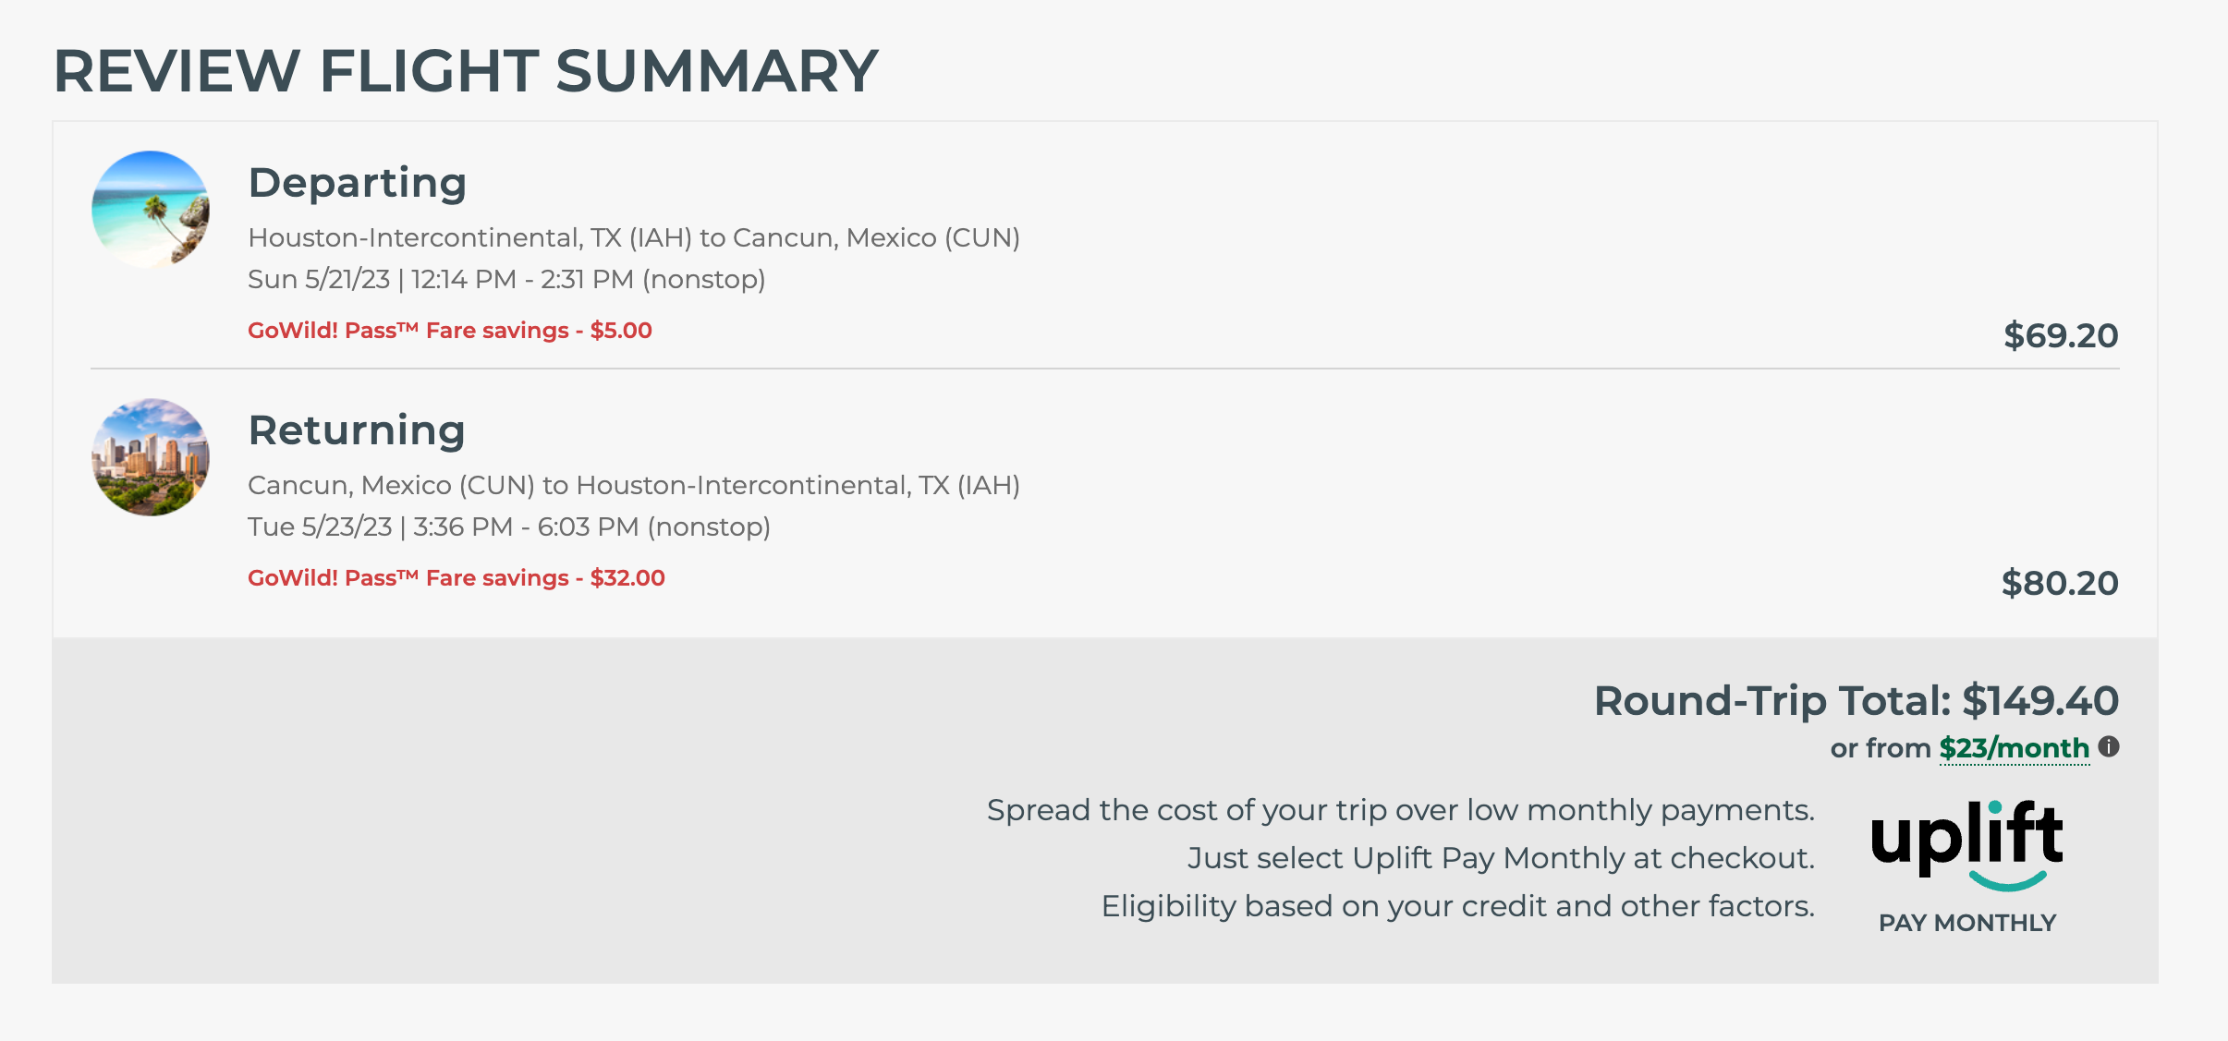Click the Sun 5/21/23 departure time line
The width and height of the screenshot is (2228, 1041).
[506, 279]
